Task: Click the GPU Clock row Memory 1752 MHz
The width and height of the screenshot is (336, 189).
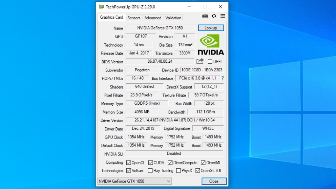Action: pos(175,137)
